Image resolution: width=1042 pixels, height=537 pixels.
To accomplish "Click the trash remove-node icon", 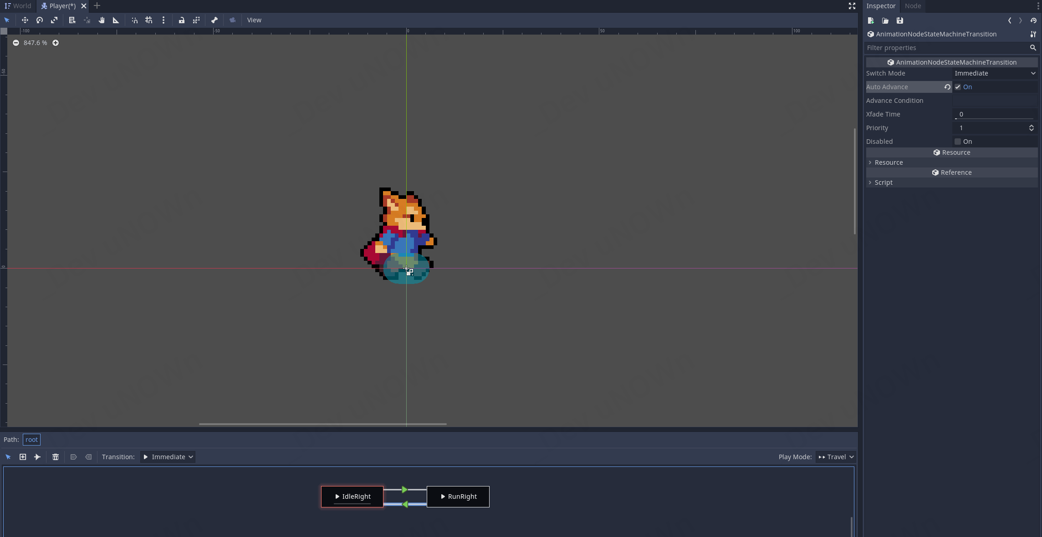I will tap(56, 457).
